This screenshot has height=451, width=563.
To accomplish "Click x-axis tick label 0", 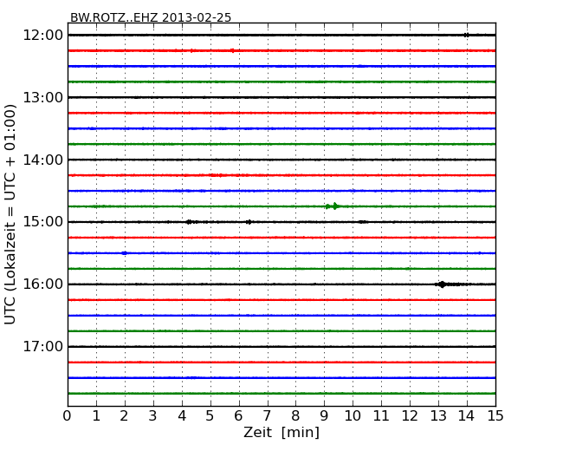I will coord(68,416).
